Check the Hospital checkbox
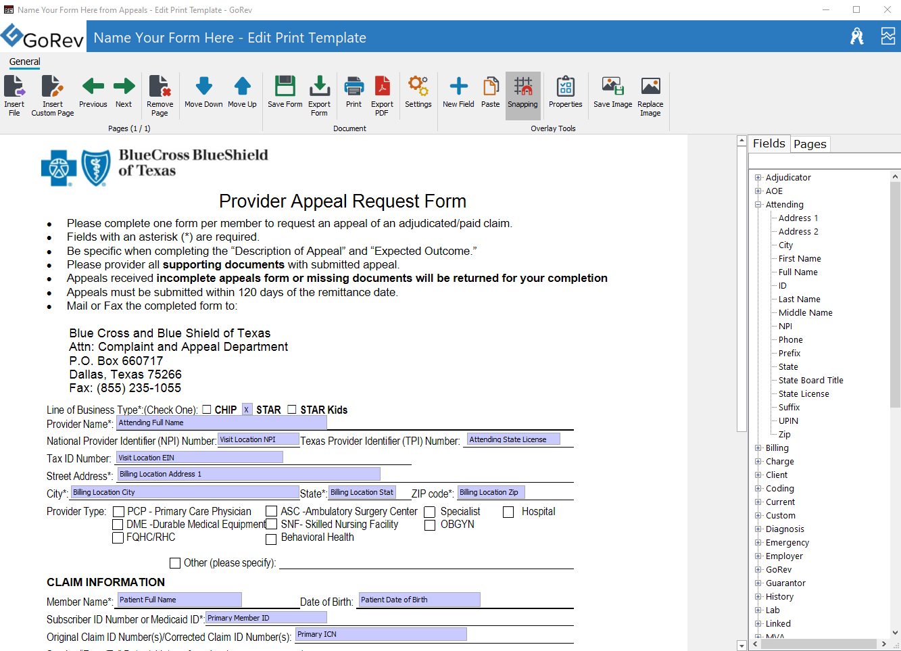The image size is (901, 651). point(508,512)
